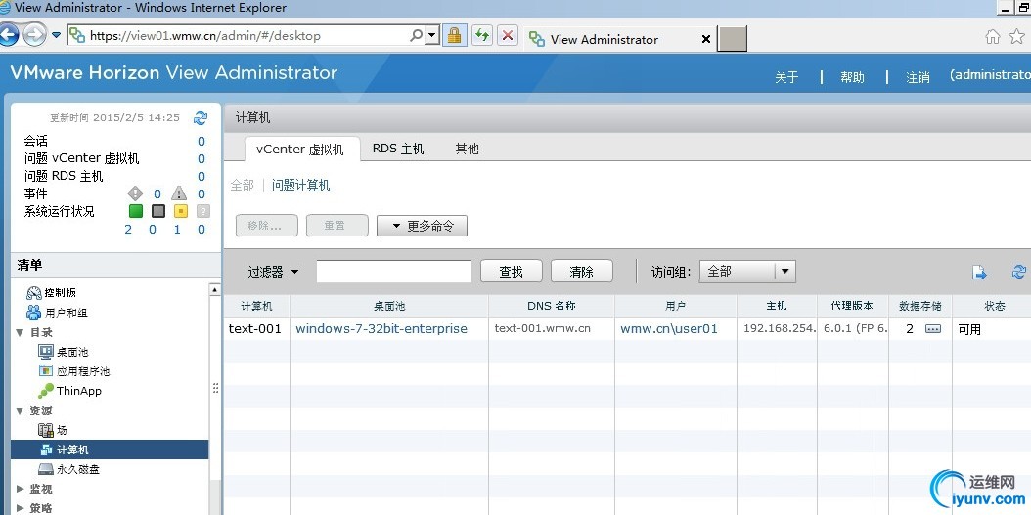
Task: Expand the 策略 tree section
Action: (x=20, y=508)
